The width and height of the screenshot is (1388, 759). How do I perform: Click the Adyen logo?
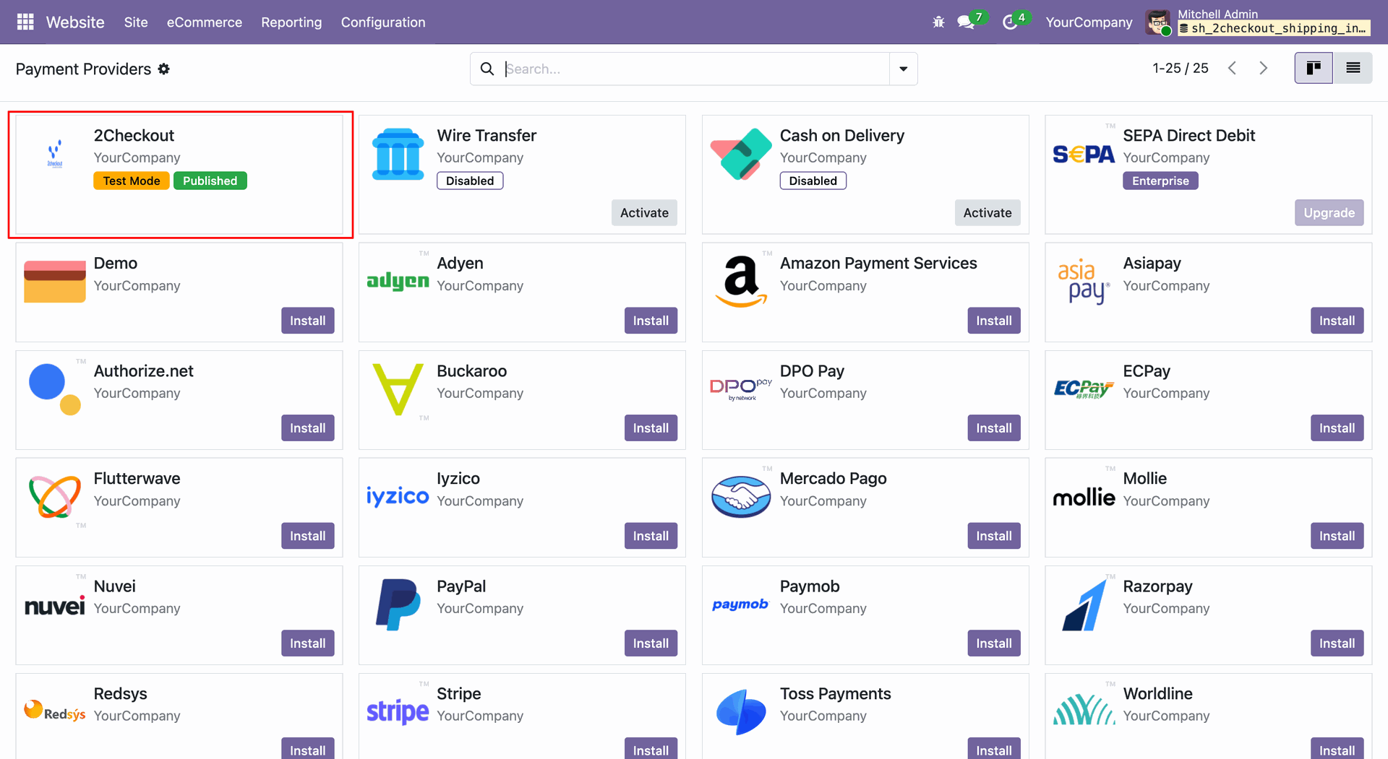[398, 281]
